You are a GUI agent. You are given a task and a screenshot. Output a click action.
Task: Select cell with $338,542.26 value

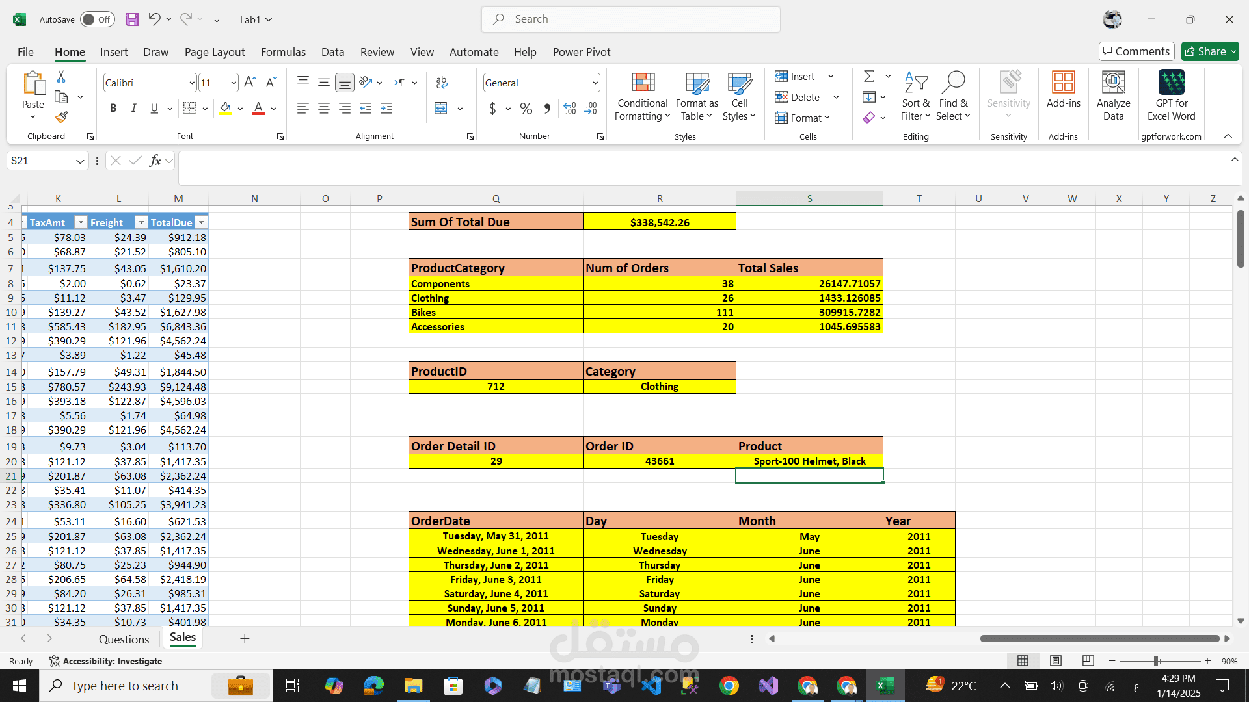(x=660, y=222)
